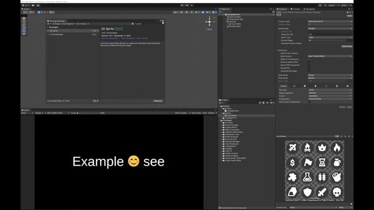Select the Scale tool in Scene overlay

[x=24, y=28]
